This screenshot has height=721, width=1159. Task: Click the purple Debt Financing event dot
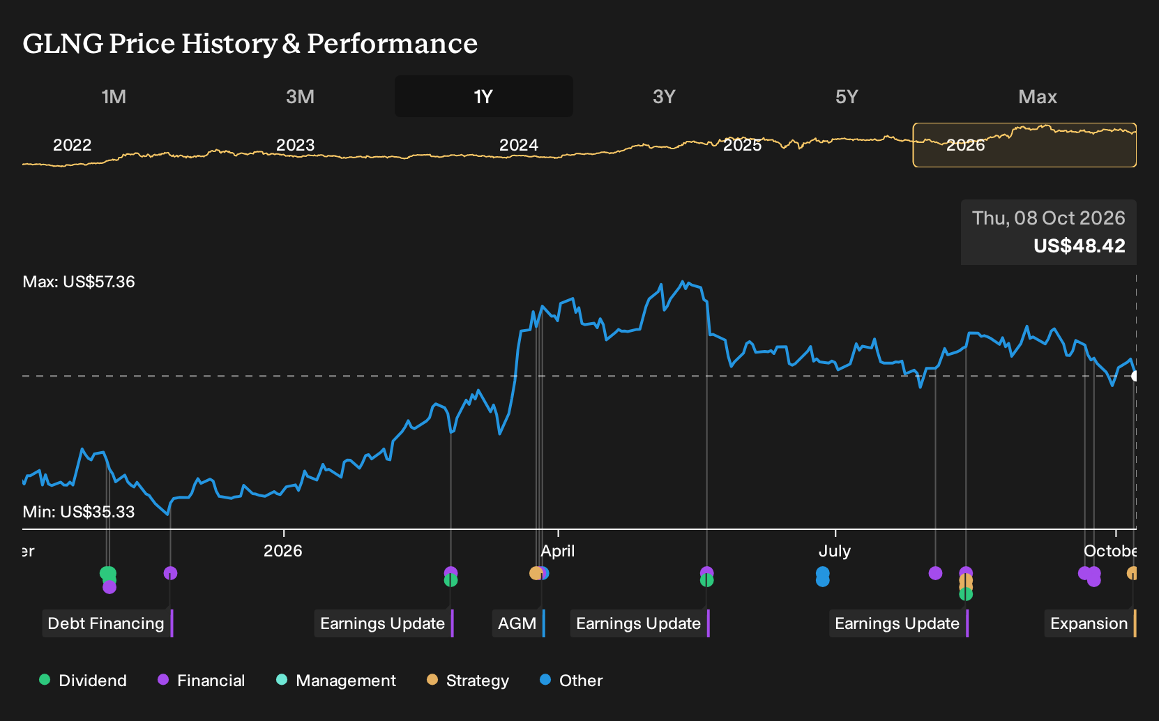point(170,573)
